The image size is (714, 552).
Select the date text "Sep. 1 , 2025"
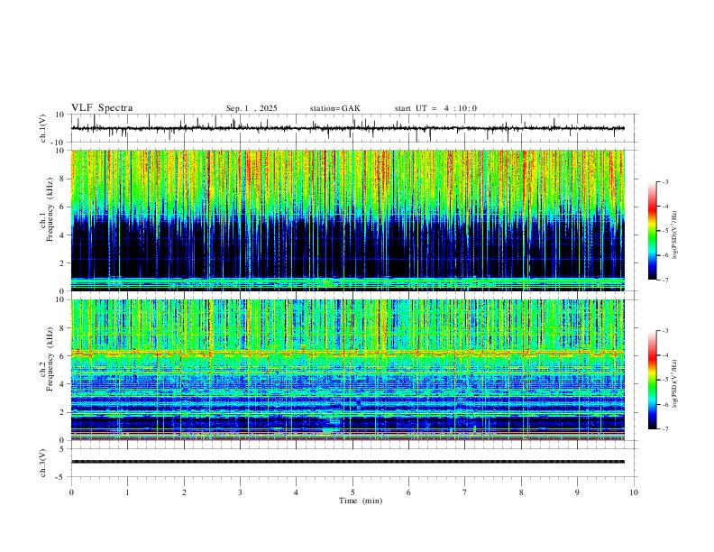pos(252,108)
